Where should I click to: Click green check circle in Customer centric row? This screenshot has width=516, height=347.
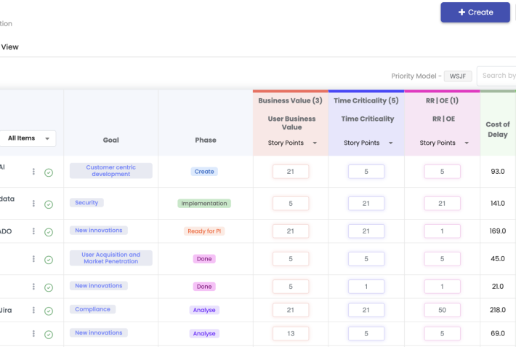[49, 172]
